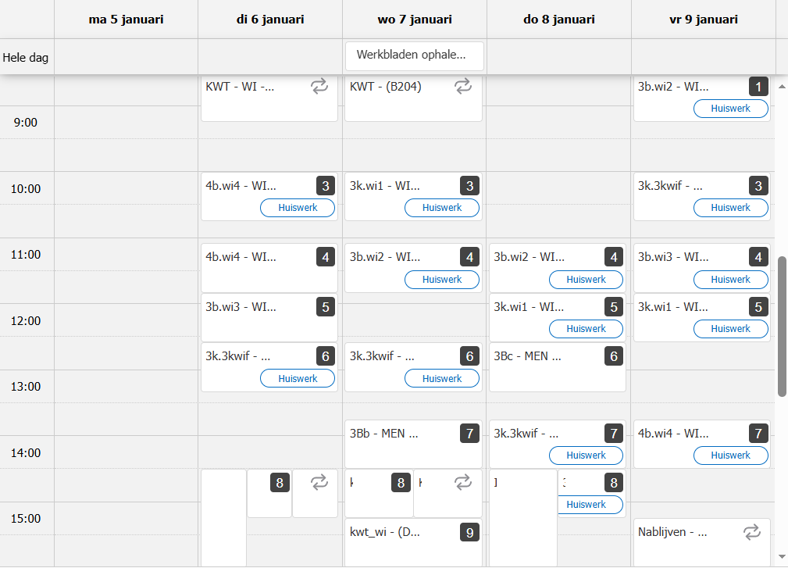Click repeat icon on Friday Nablijven appointment
Screen dimensions: 788x568
(x=752, y=532)
